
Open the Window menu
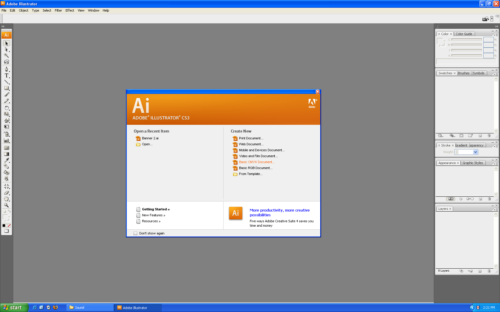coord(93,10)
